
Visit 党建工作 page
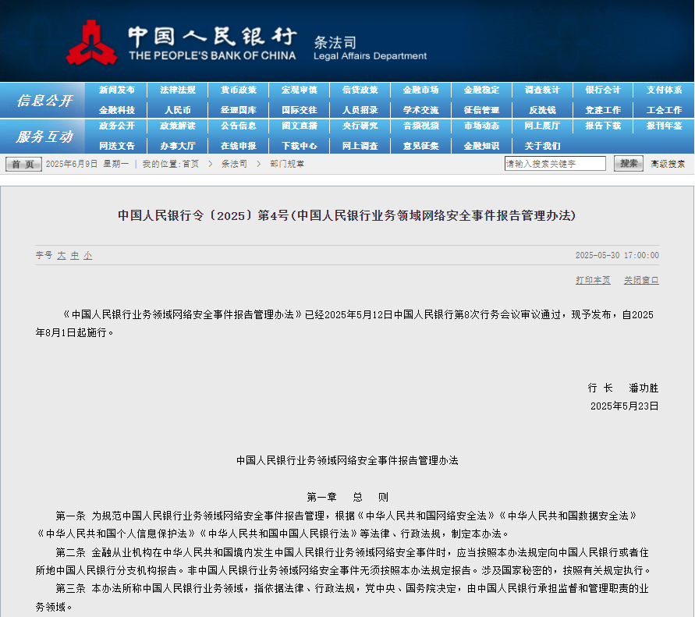(603, 110)
